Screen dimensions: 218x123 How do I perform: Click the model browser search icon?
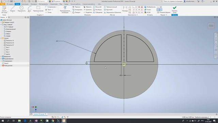click(x=26, y=17)
